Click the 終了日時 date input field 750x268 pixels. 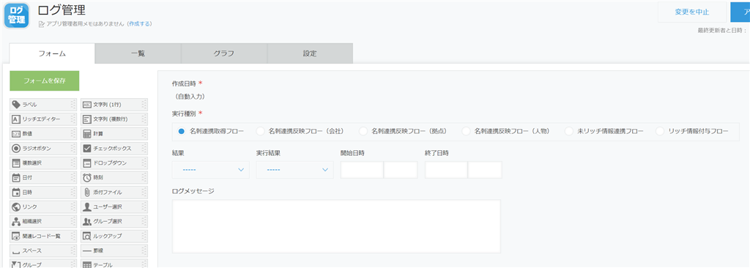point(446,170)
